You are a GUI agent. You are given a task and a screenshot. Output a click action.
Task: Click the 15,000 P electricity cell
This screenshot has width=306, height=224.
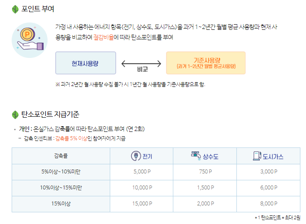pyautogui.click(x=142, y=204)
